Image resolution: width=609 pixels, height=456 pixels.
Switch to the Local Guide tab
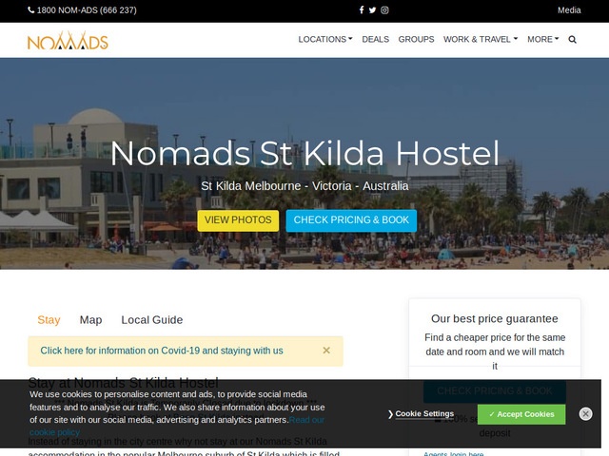pos(152,320)
